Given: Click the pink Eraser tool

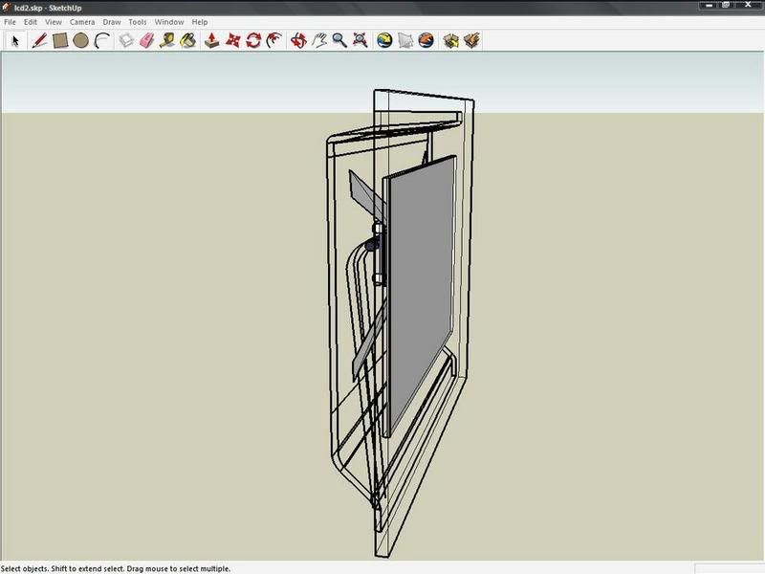Looking at the screenshot, I should pyautogui.click(x=146, y=40).
